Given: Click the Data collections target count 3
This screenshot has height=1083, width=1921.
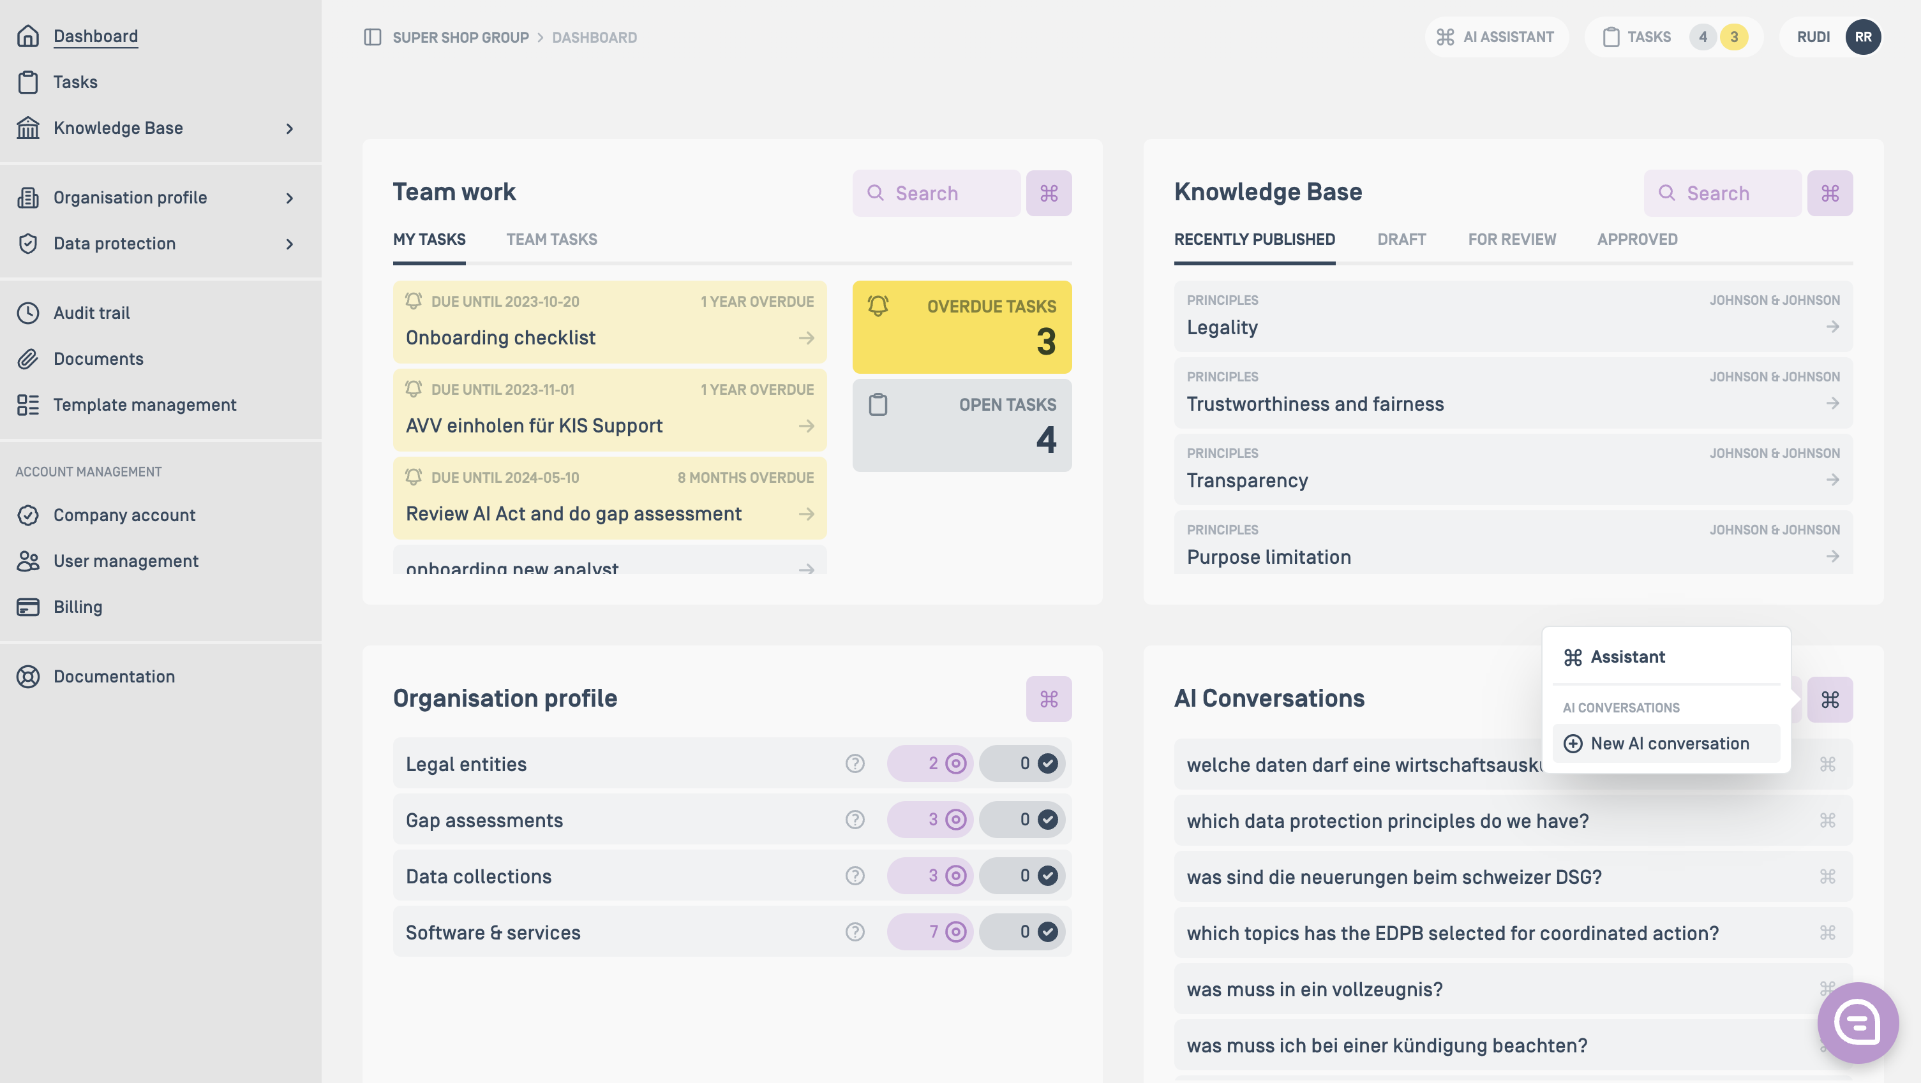Looking at the screenshot, I should click(x=930, y=876).
